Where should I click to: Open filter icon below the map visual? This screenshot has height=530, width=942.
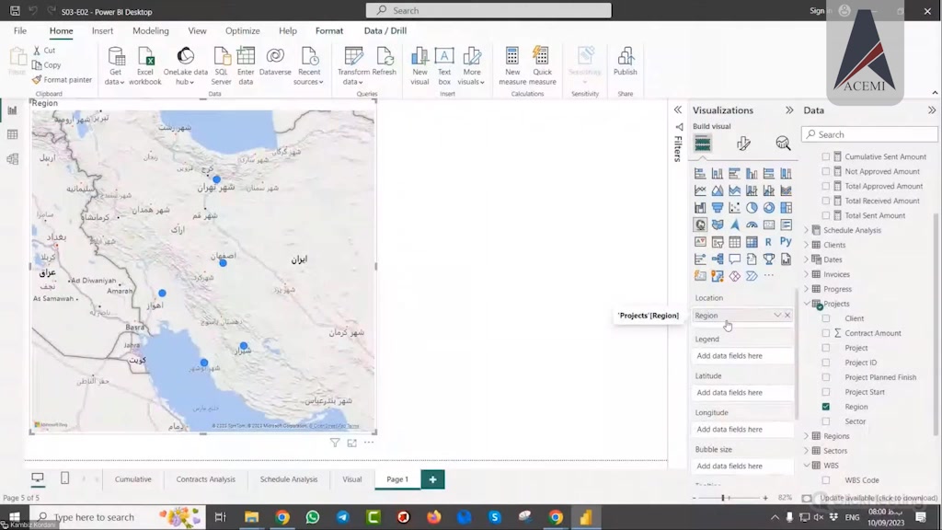pos(335,443)
